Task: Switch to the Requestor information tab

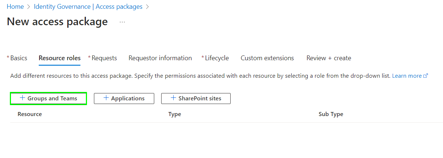Action: (x=160, y=58)
